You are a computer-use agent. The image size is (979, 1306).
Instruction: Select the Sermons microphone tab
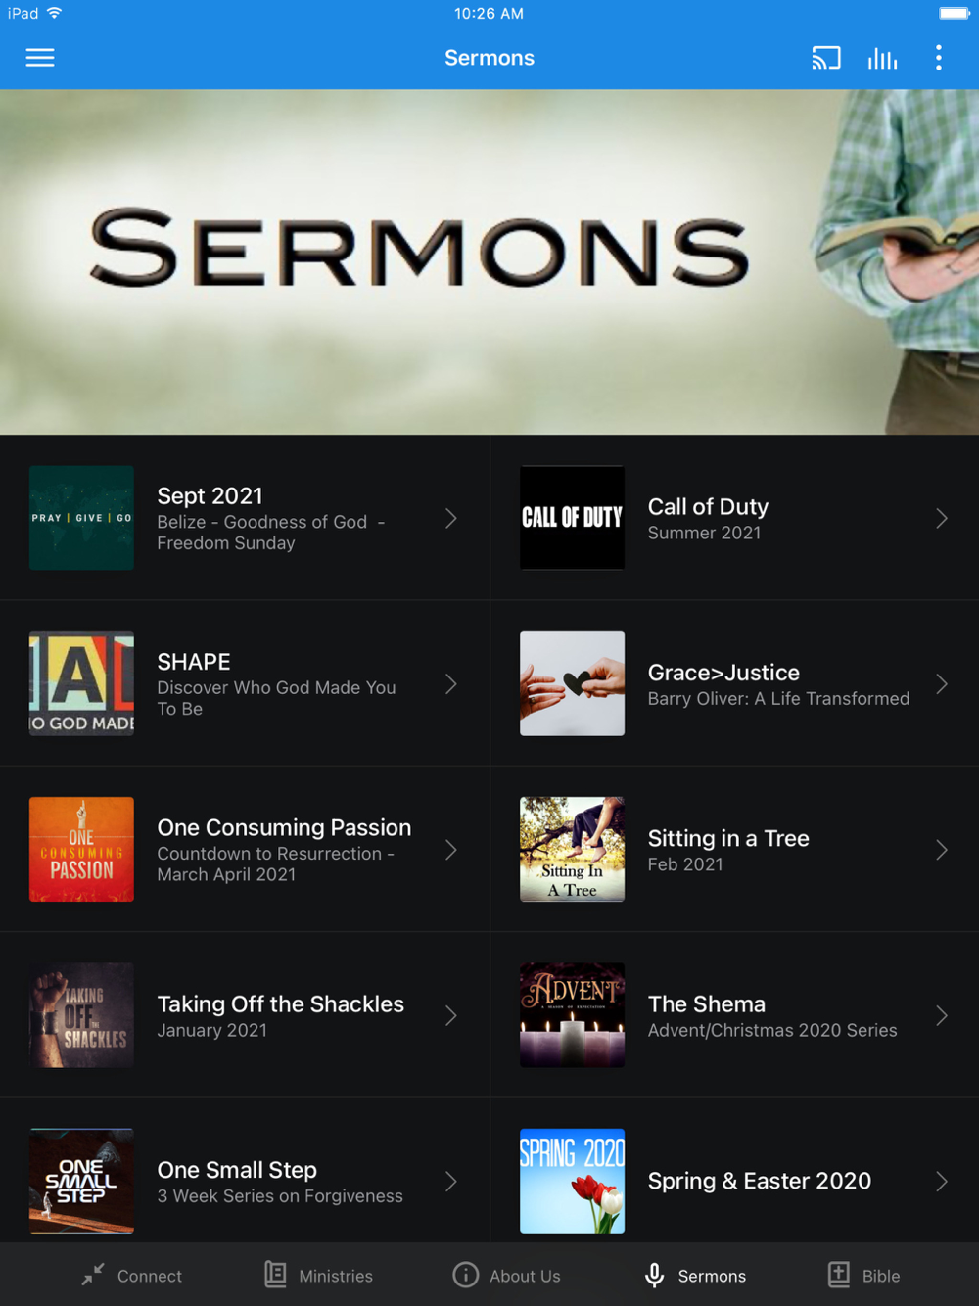point(695,1275)
